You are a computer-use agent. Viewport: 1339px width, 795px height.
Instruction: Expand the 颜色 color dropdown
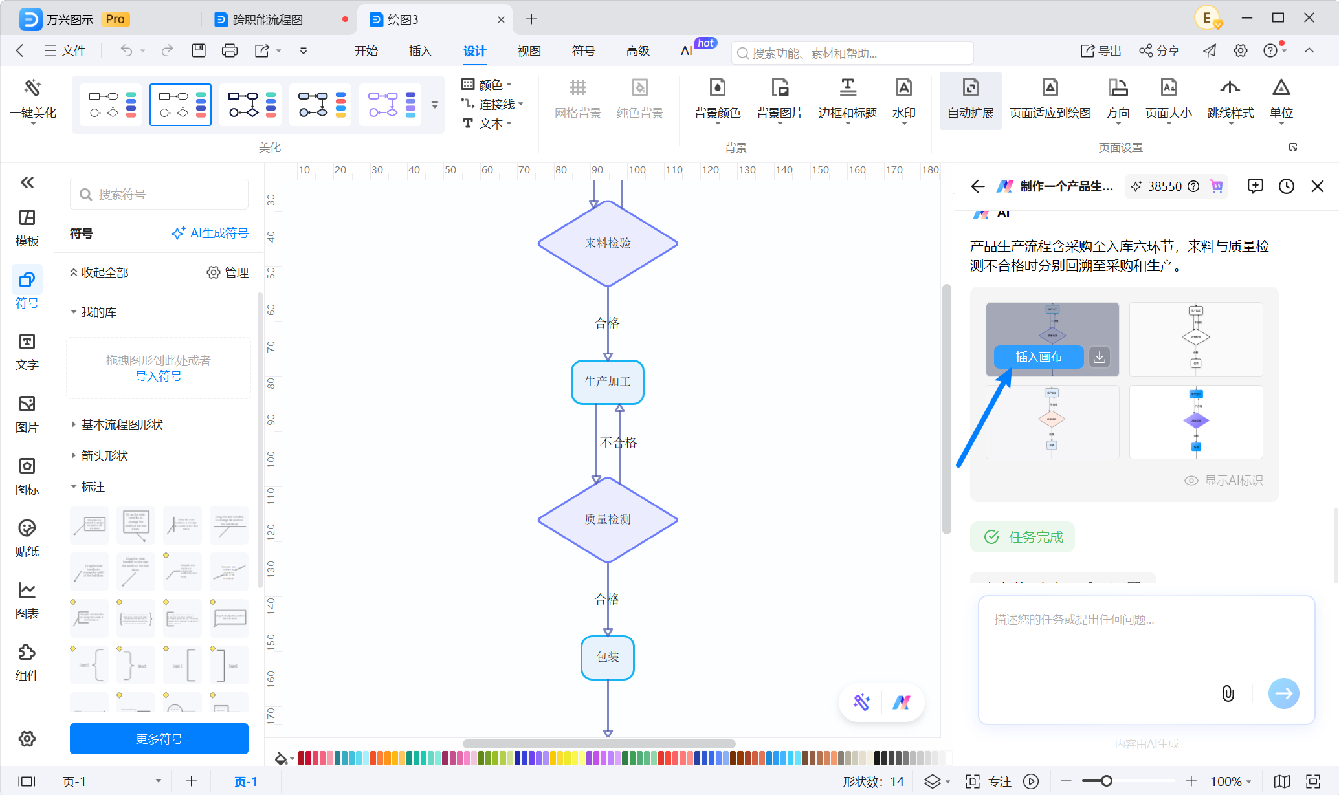point(487,85)
